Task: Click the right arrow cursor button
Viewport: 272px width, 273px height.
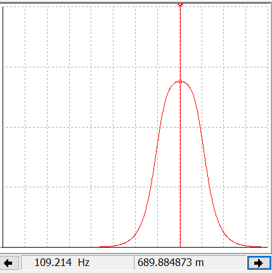Action: click(259, 263)
